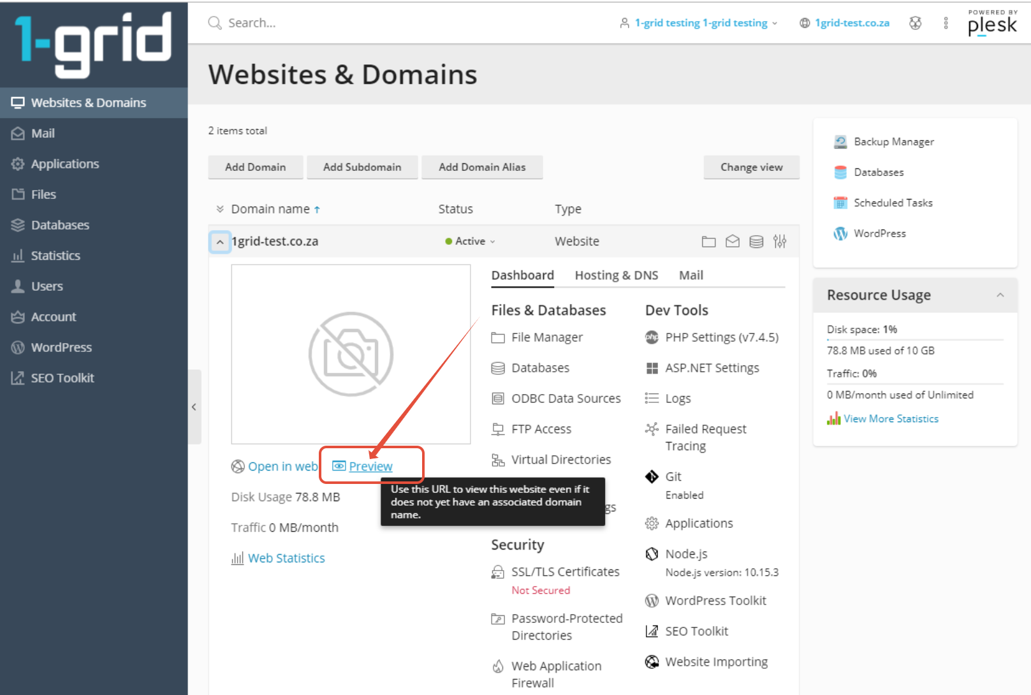Screen dimensions: 1031x695
Task: Open the database icon in 1grid-test.co.za row
Action: pos(756,242)
